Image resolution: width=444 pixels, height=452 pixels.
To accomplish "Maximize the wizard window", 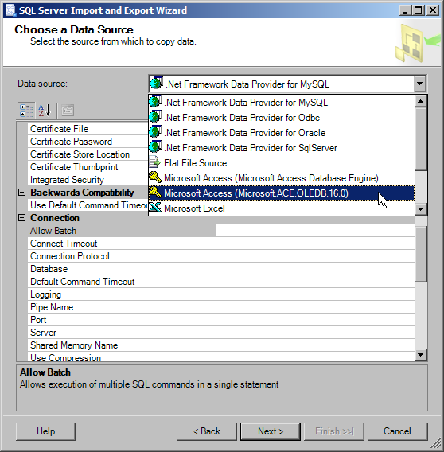I will 419,10.
